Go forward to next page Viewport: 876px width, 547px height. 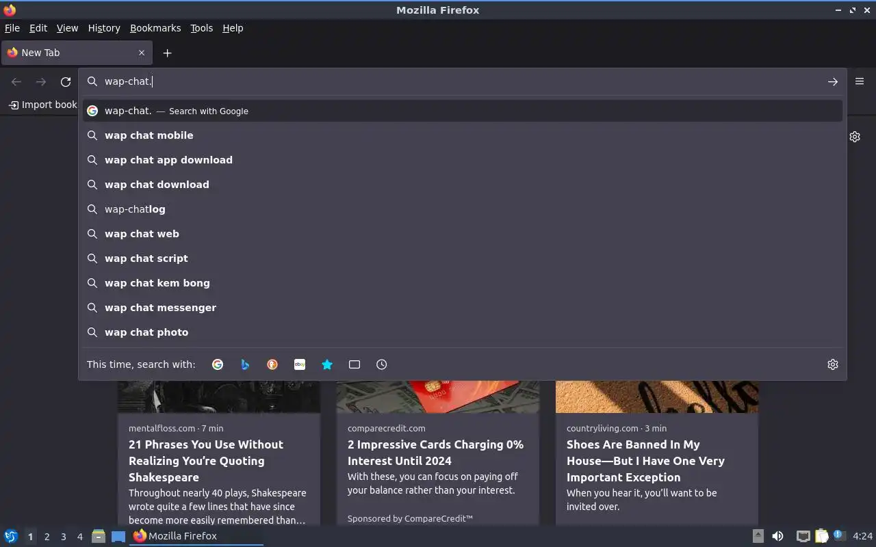pos(41,81)
